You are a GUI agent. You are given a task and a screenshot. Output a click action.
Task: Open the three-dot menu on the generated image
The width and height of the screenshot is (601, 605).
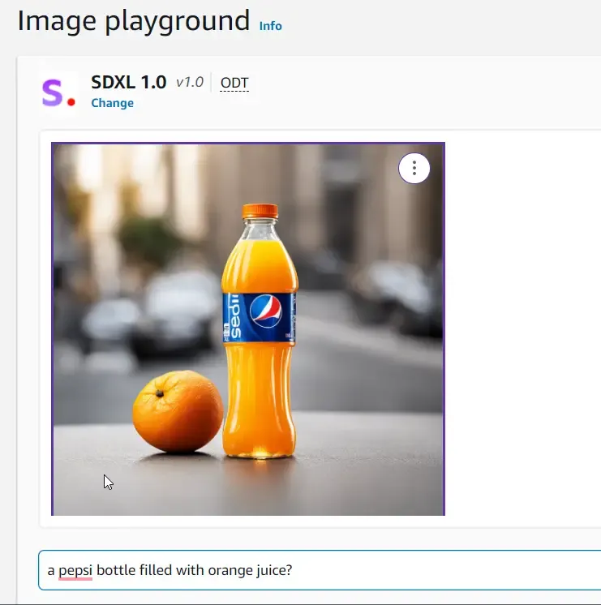coord(414,168)
